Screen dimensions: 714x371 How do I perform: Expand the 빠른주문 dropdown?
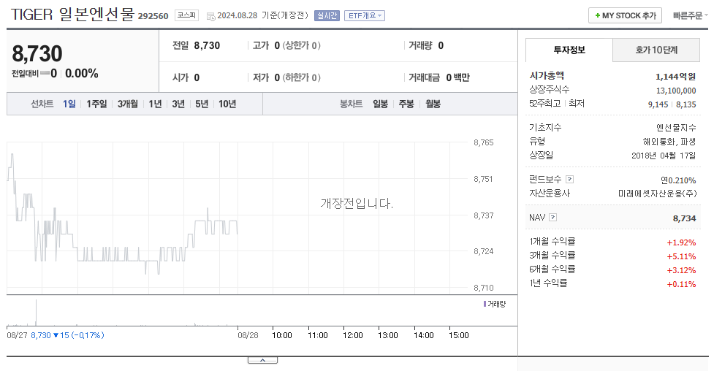point(691,15)
